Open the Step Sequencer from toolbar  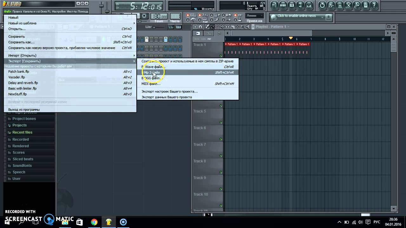283,5
